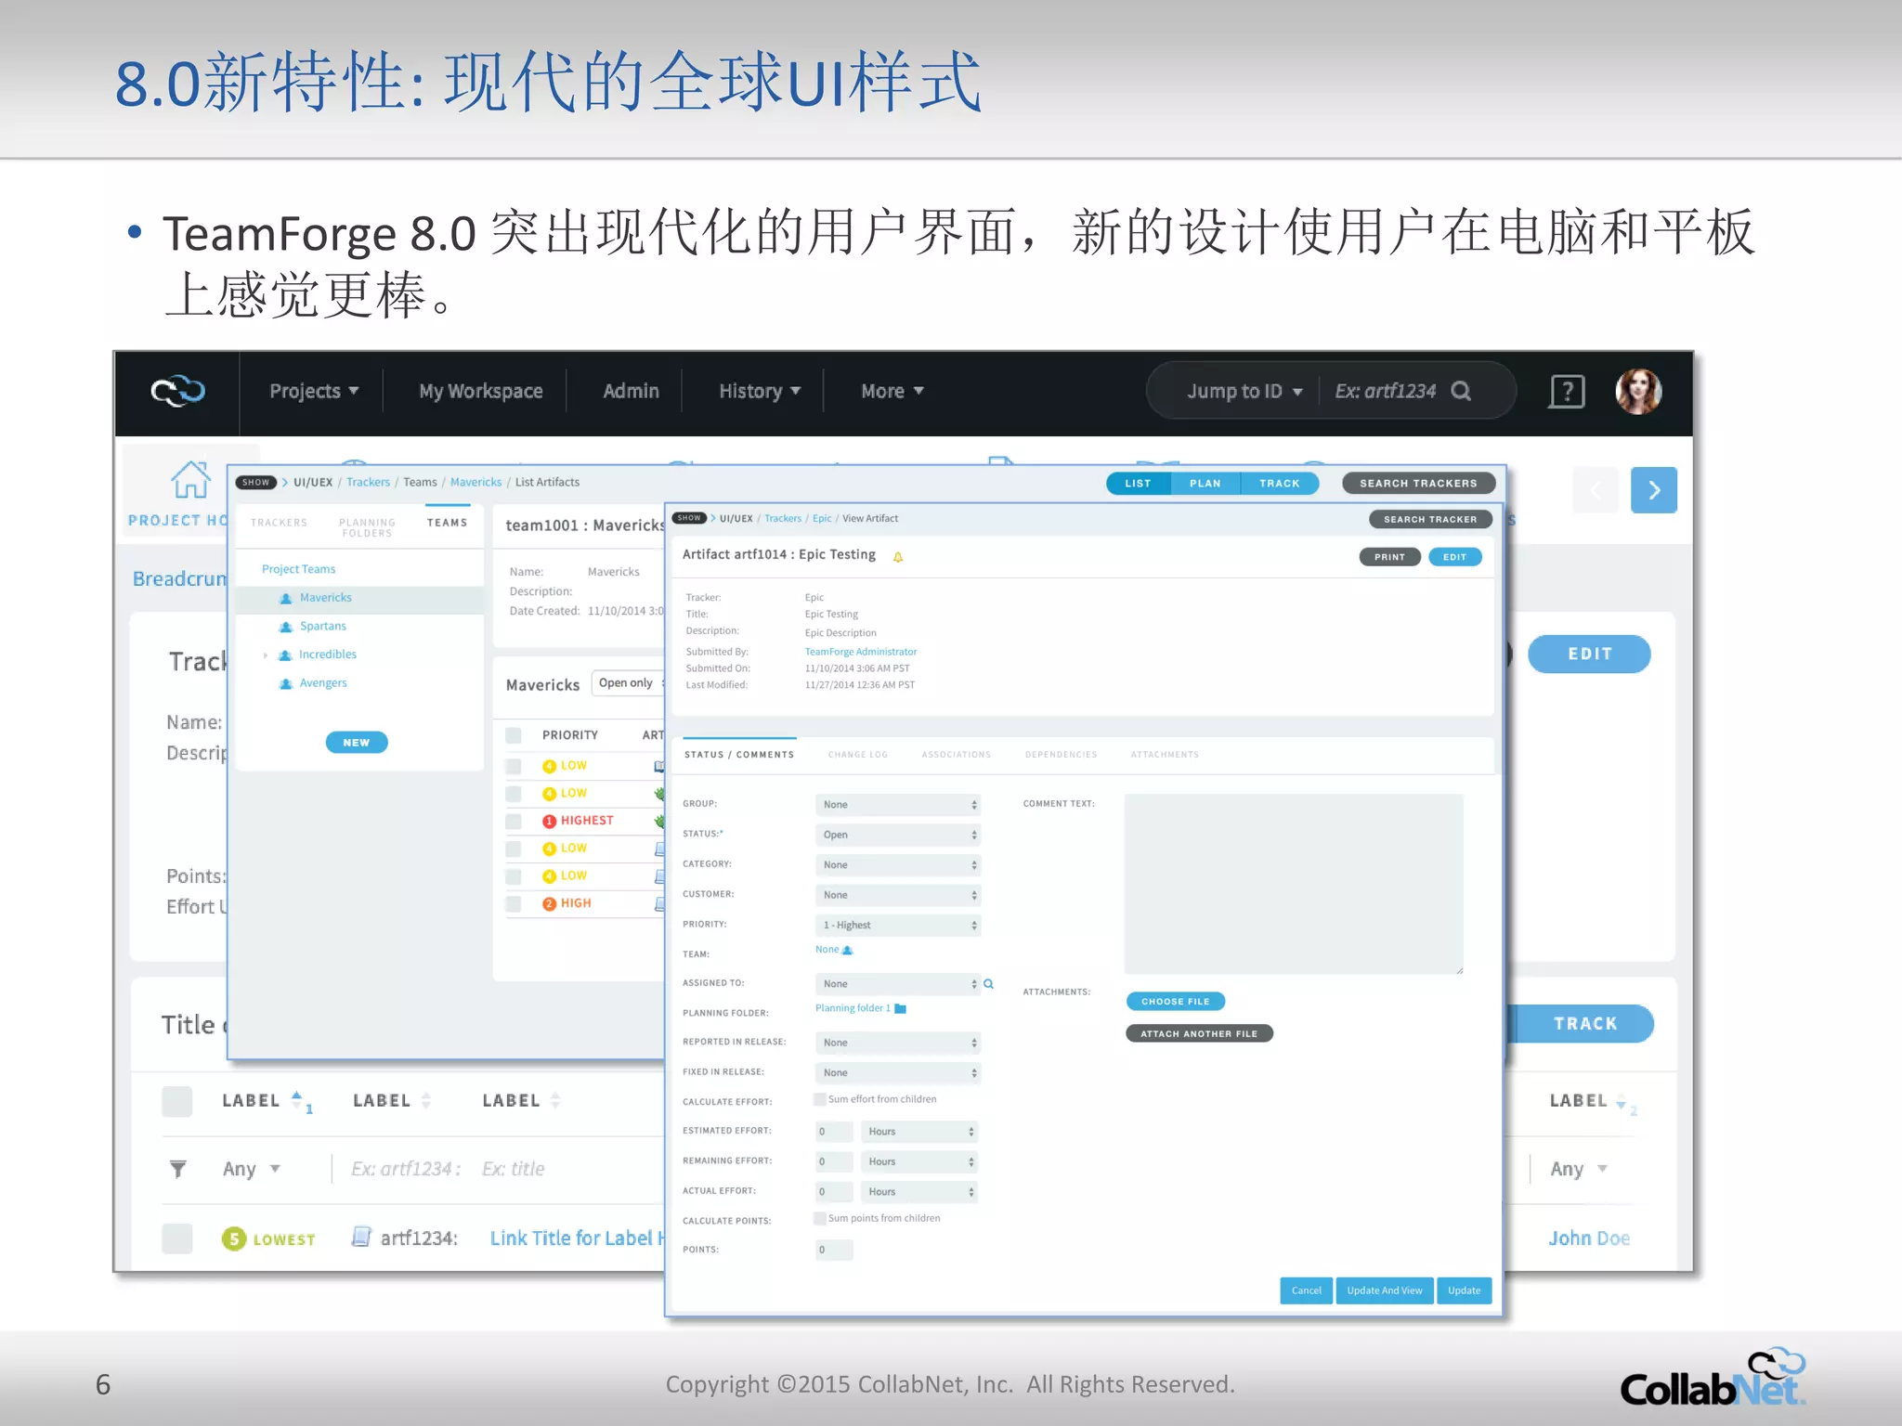Click the team icon next to Team None
The height and width of the screenshot is (1426, 1902).
(847, 950)
